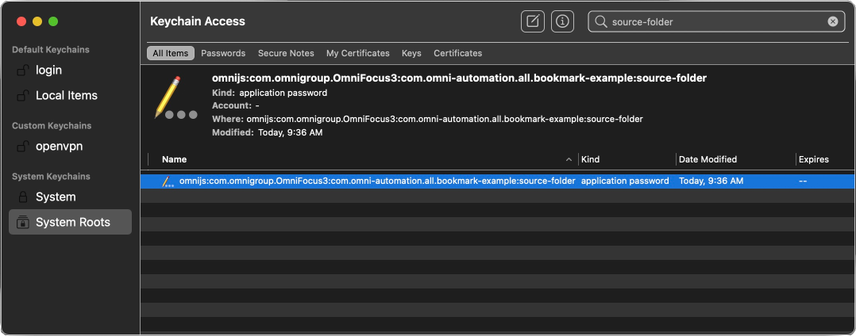Click the unlocked padlock icon beside login
The height and width of the screenshot is (336, 856).
[22, 71]
